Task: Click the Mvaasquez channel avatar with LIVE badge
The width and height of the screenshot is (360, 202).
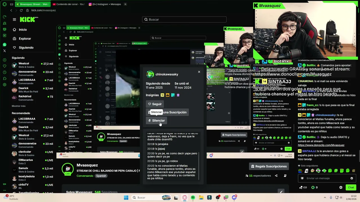Action: (x=68, y=169)
